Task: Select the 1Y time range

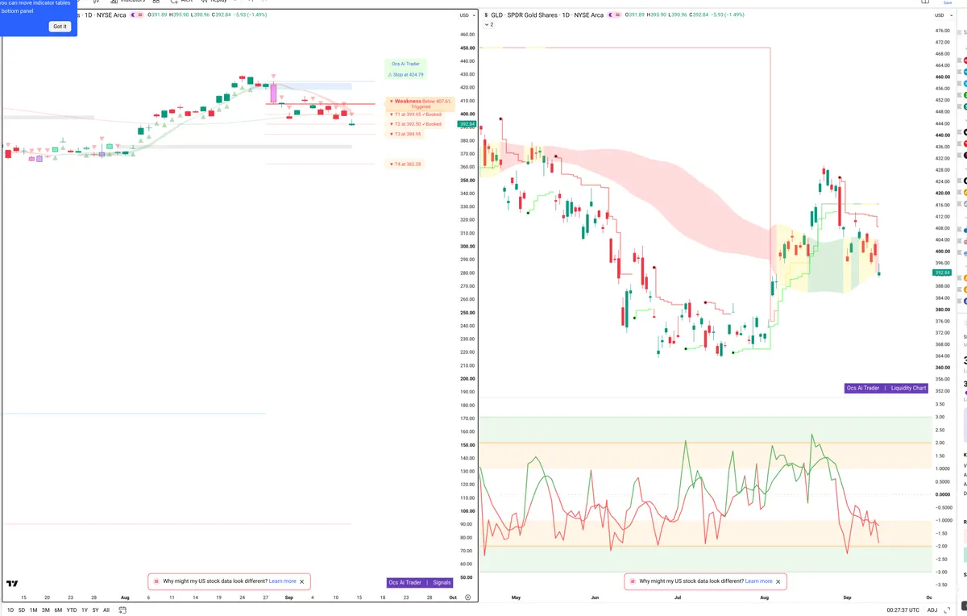Action: pyautogui.click(x=85, y=610)
